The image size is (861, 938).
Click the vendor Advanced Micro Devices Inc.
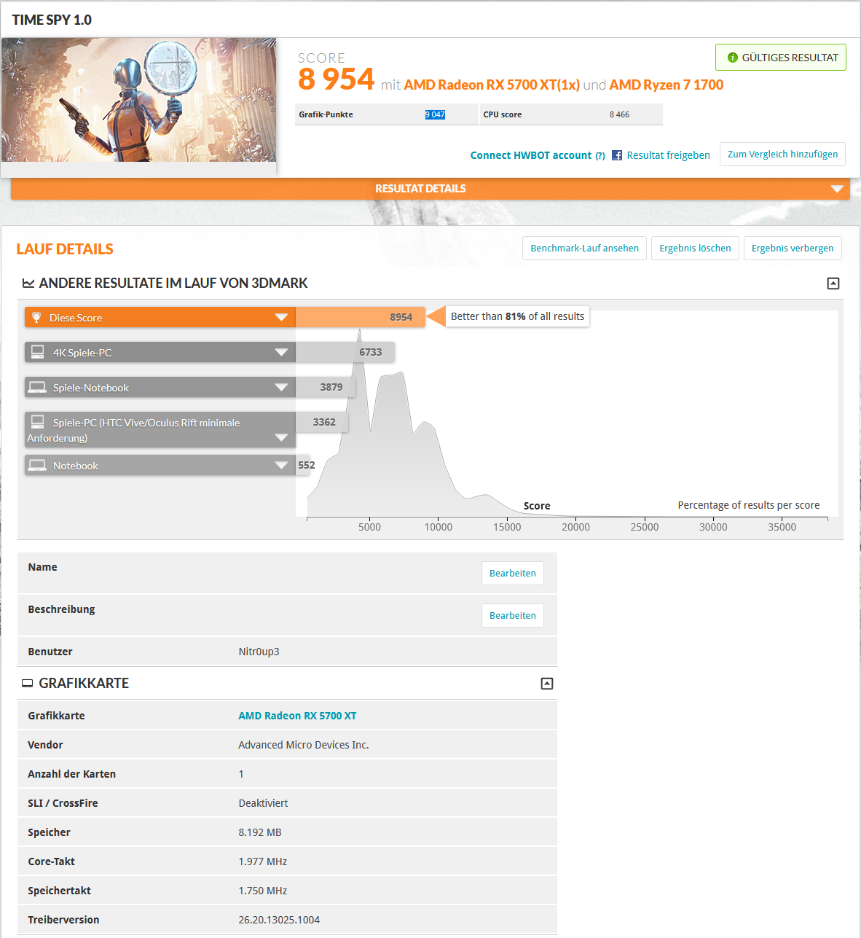304,745
